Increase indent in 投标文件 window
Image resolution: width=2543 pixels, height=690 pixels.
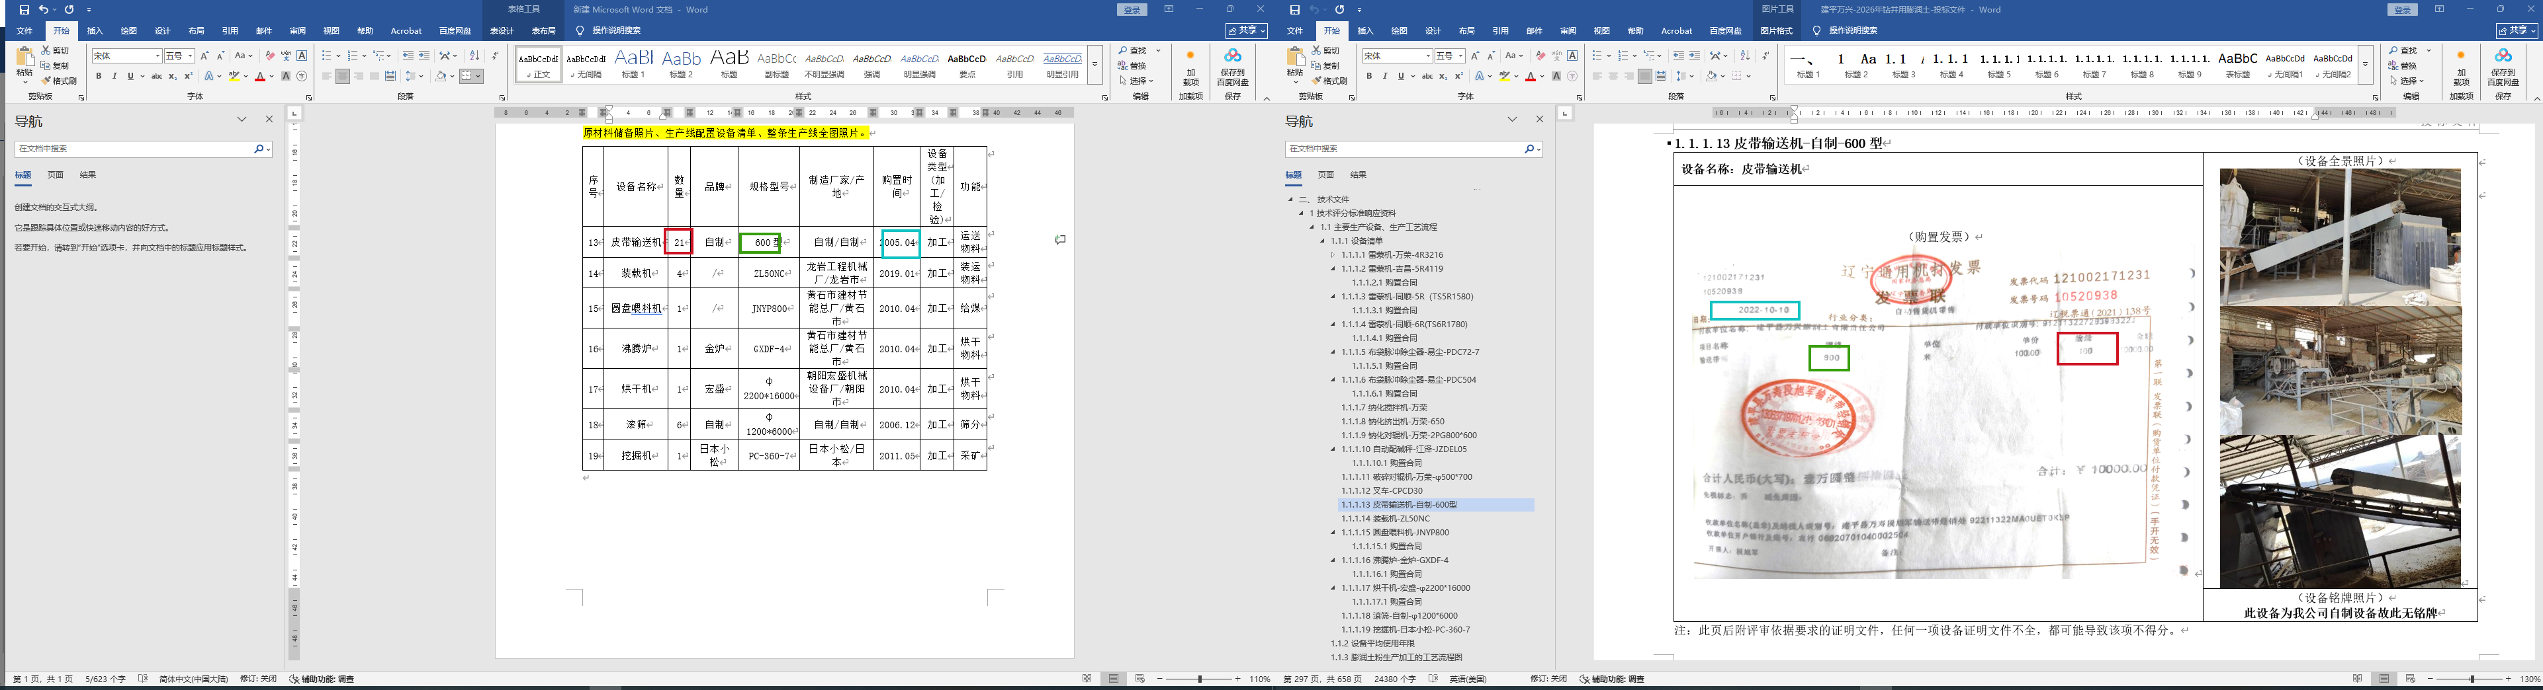pos(1694,56)
